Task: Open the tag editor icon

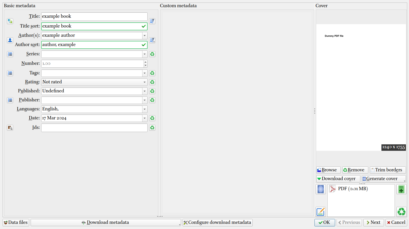Action: (x=10, y=73)
